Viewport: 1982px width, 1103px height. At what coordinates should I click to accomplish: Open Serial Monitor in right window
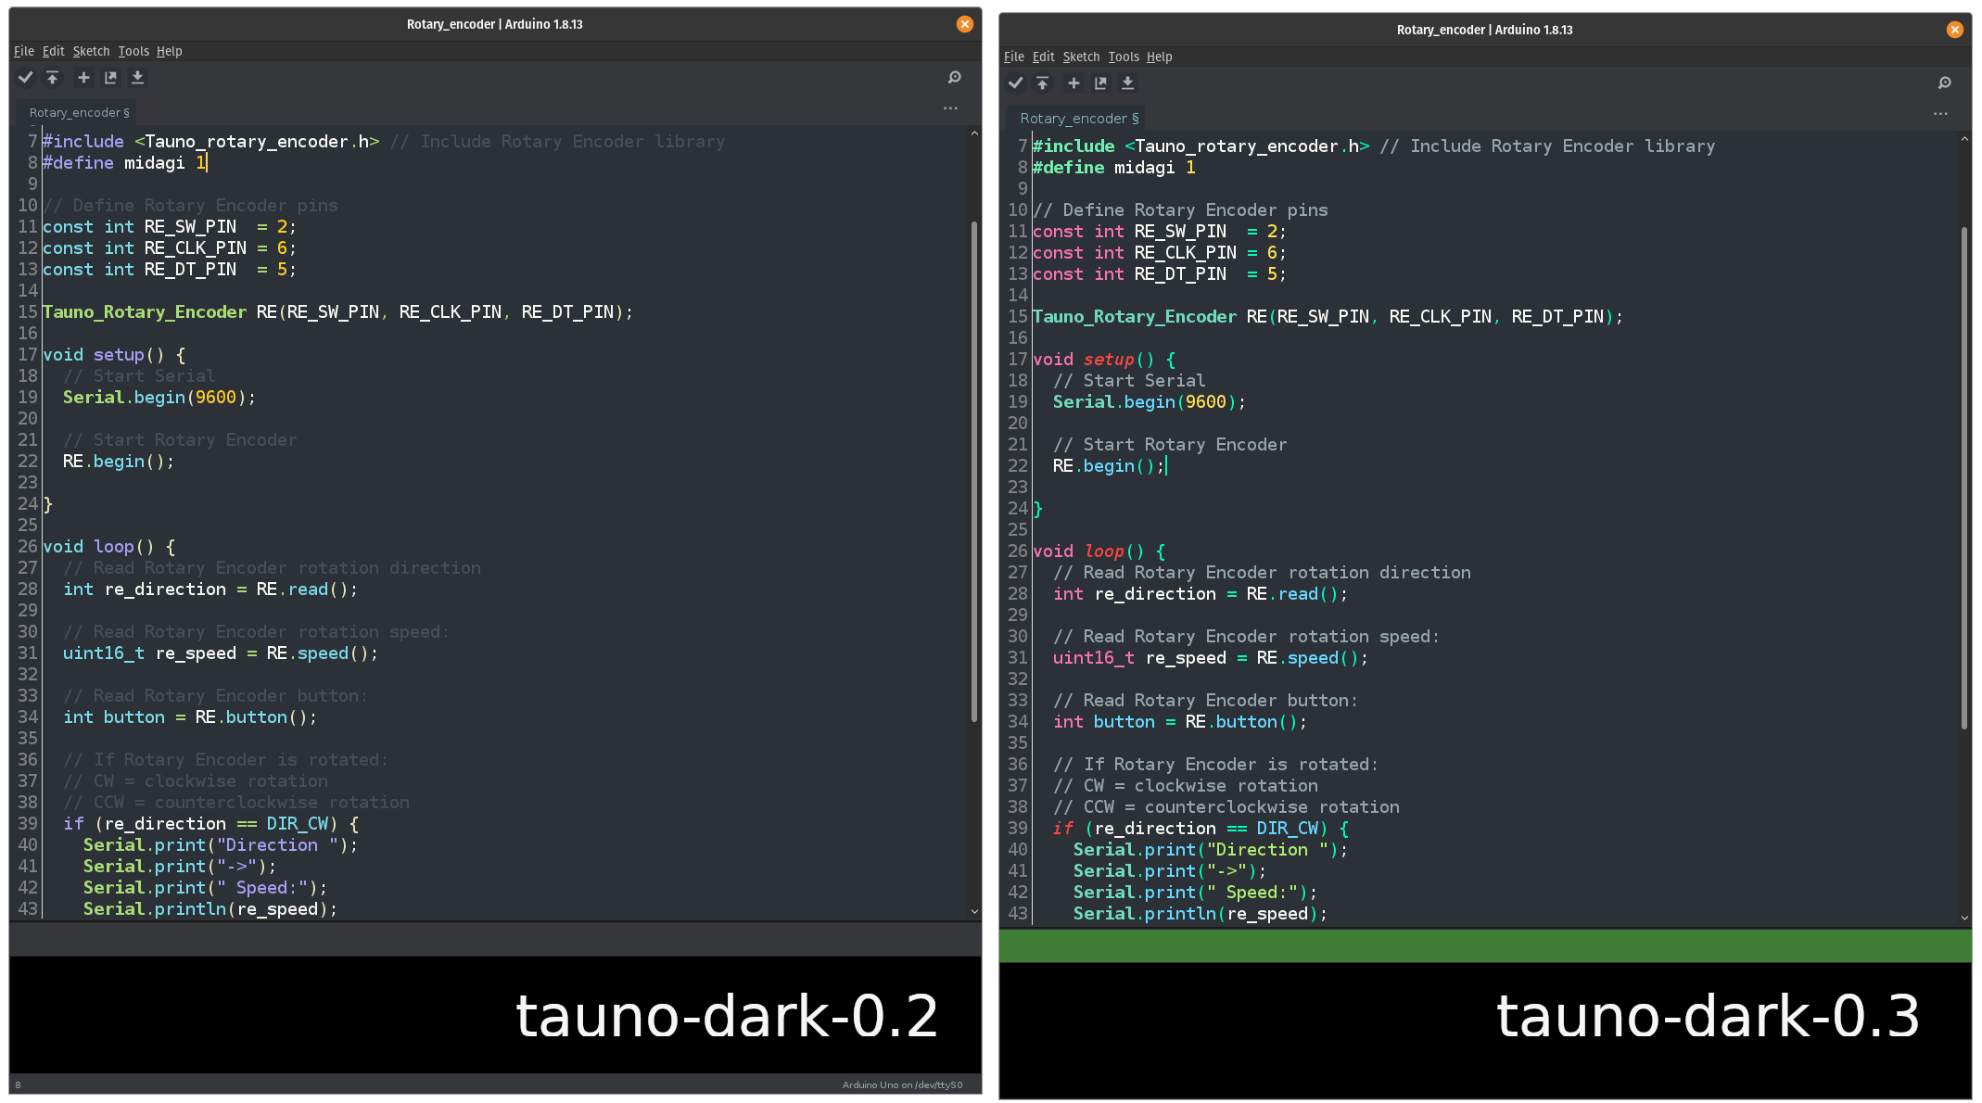[1944, 83]
